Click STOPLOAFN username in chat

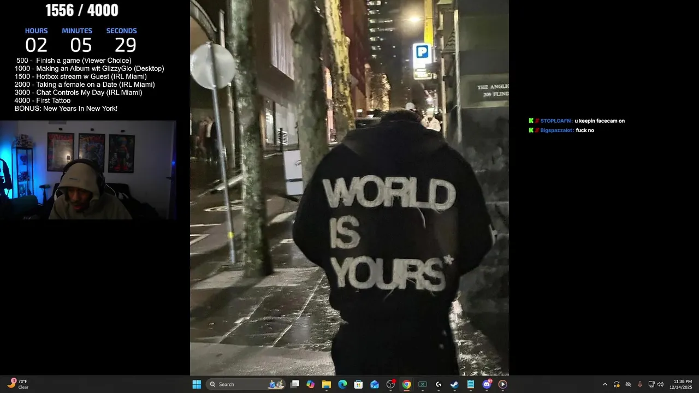pyautogui.click(x=556, y=121)
